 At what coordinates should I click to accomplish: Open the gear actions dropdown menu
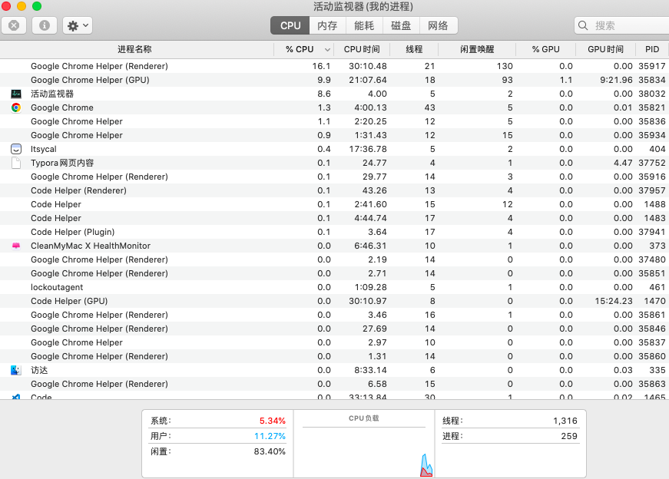pyautogui.click(x=77, y=25)
